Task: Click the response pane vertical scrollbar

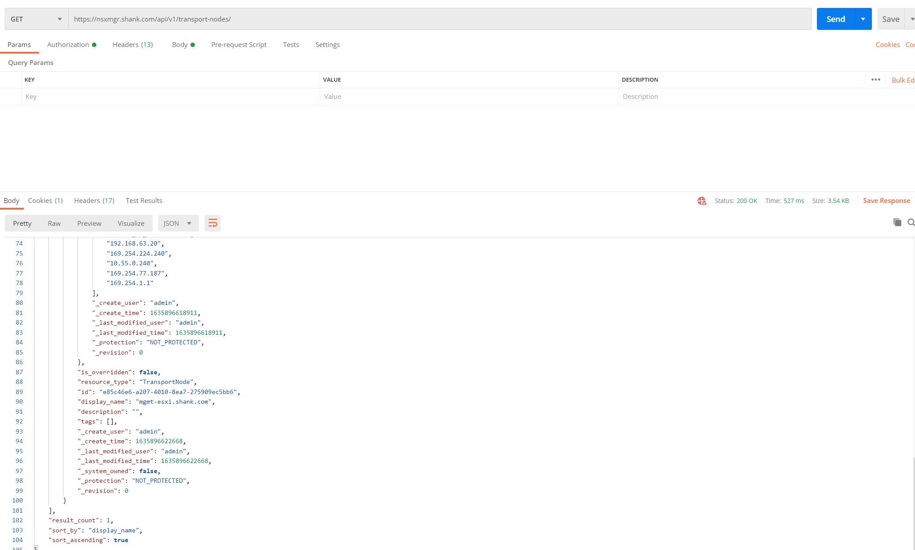Action: click(x=913, y=504)
